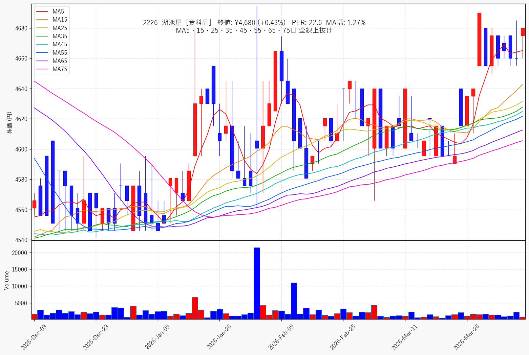Click the x-axis date label 2026-Feb-09
The width and height of the screenshot is (529, 355).
point(281,337)
